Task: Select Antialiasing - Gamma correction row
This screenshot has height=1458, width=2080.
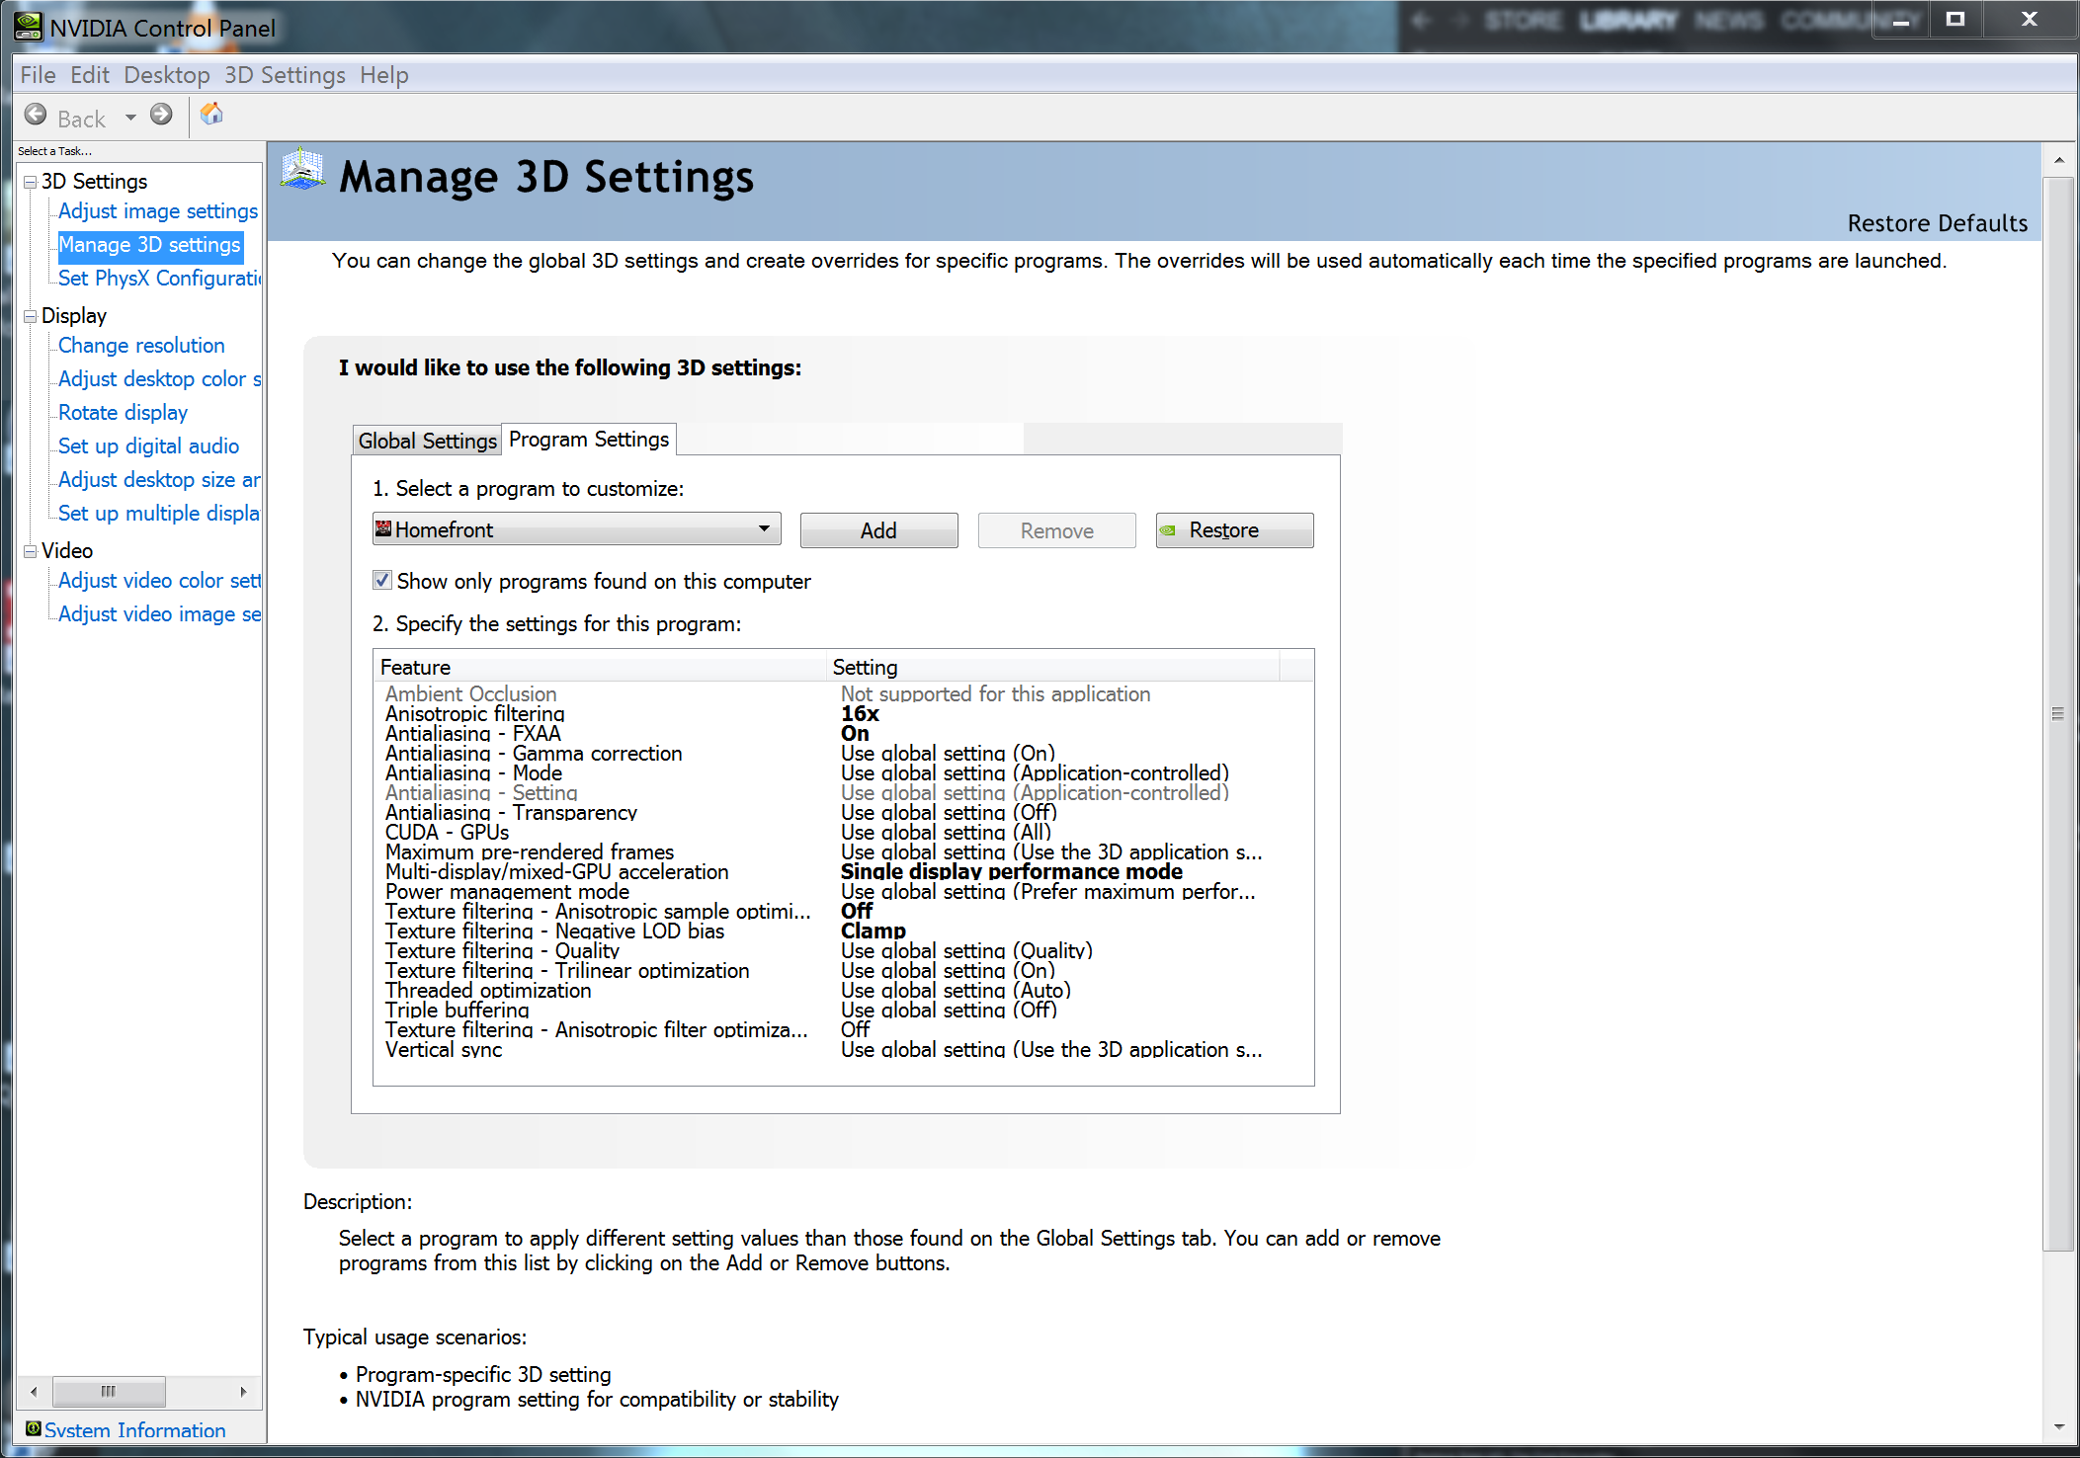Action: pyautogui.click(x=843, y=753)
